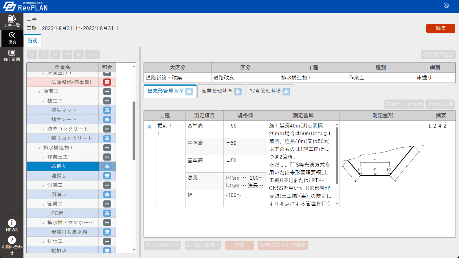The image size is (459, 258).
Task: Click the 編集 button
Action: coord(440,28)
